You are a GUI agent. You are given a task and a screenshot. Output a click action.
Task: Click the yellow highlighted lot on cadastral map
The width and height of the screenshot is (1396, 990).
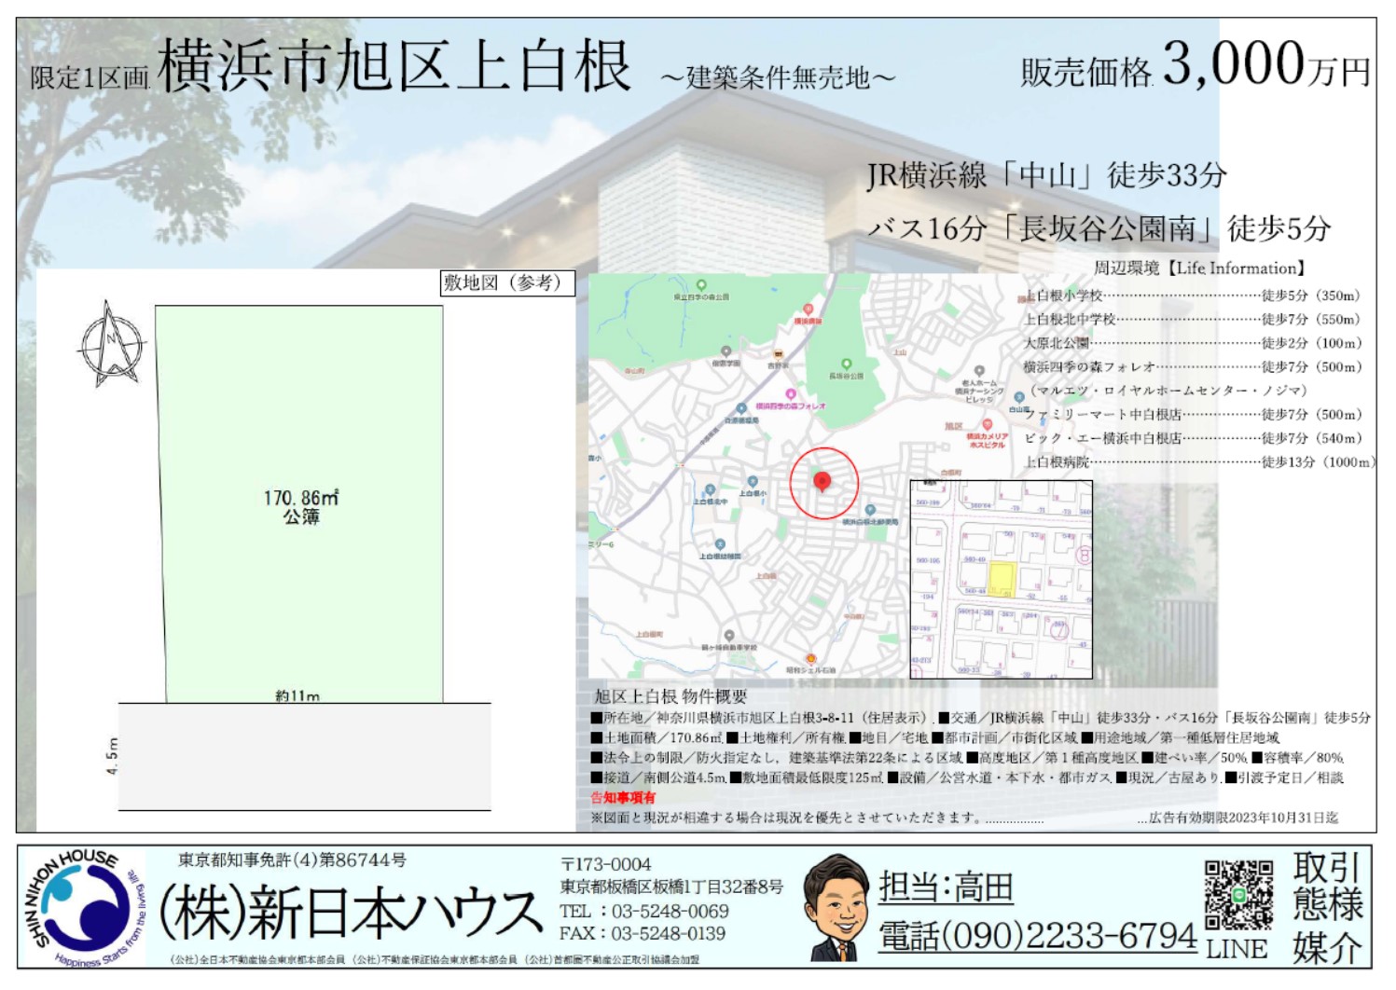(x=1001, y=578)
